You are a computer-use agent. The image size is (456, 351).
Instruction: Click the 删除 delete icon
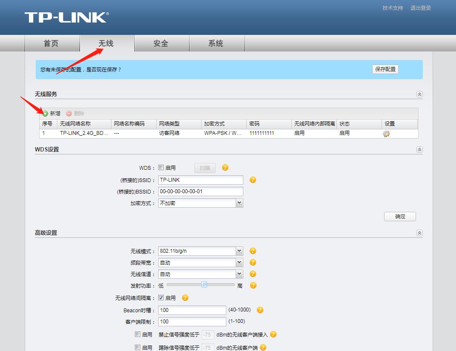click(68, 113)
